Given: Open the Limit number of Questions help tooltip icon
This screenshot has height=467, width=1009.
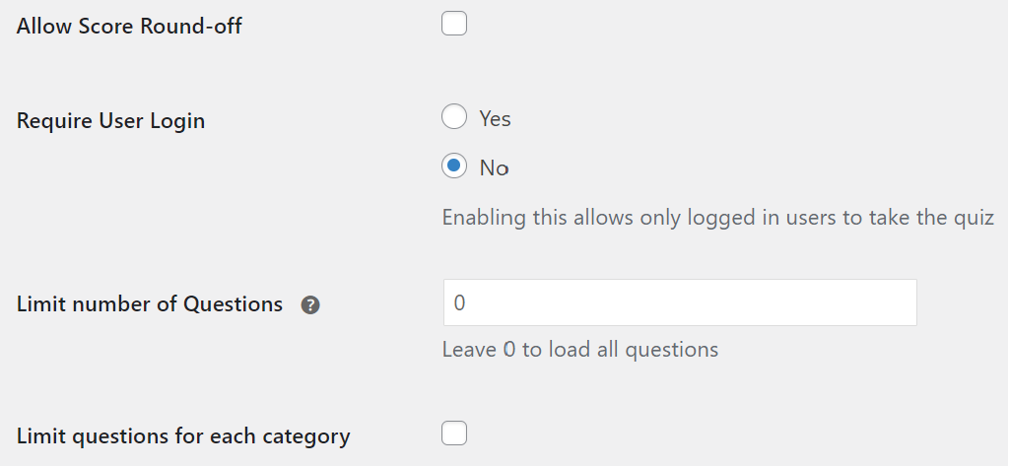Looking at the screenshot, I should [310, 304].
